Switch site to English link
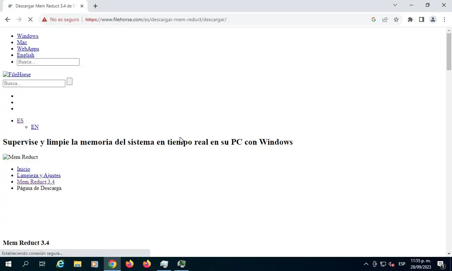The width and height of the screenshot is (452, 271). tap(25, 55)
